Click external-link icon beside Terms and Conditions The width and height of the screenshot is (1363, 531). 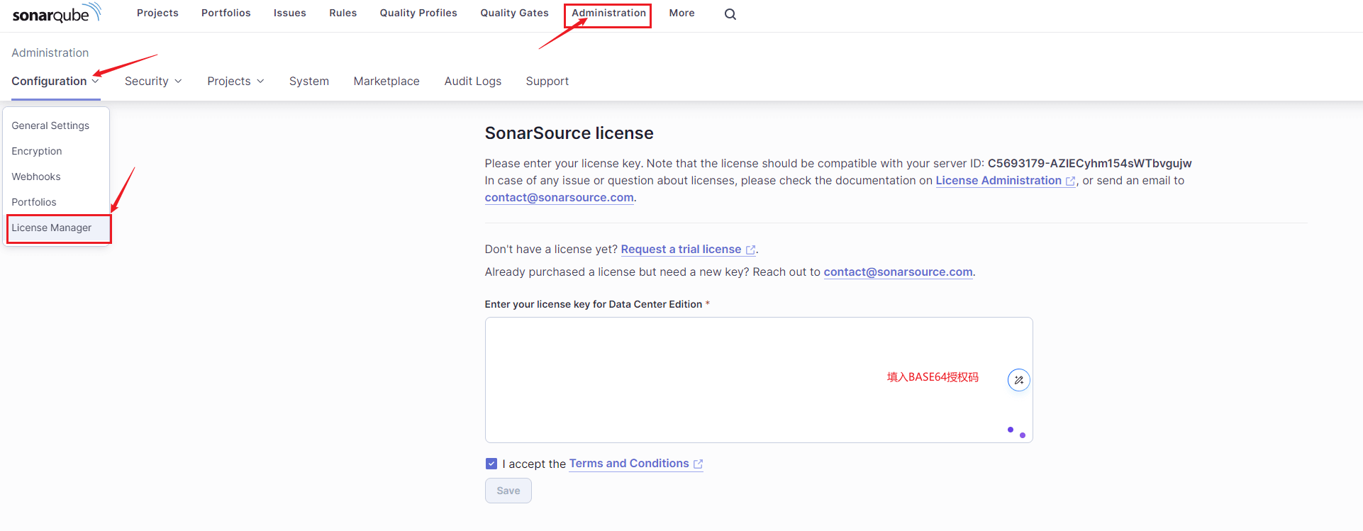click(698, 464)
